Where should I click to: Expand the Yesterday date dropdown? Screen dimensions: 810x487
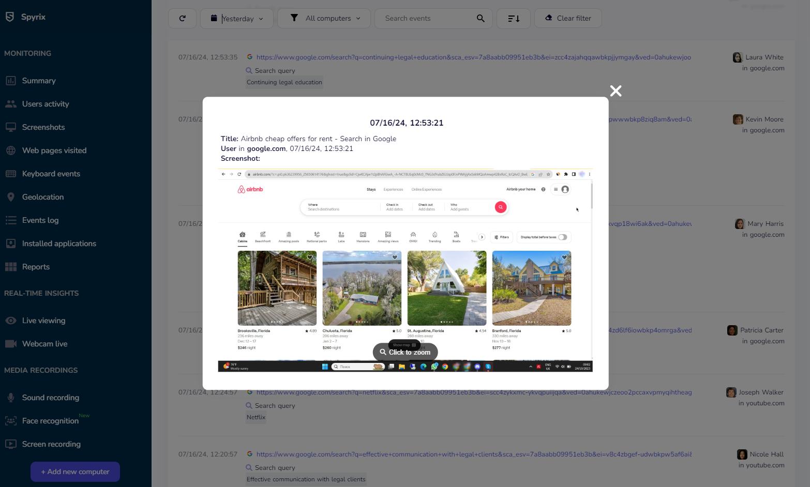click(237, 18)
